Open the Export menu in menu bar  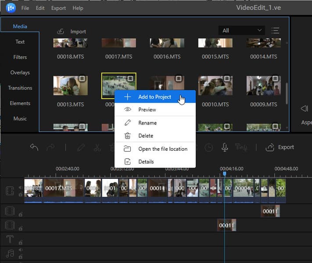pyautogui.click(x=58, y=8)
